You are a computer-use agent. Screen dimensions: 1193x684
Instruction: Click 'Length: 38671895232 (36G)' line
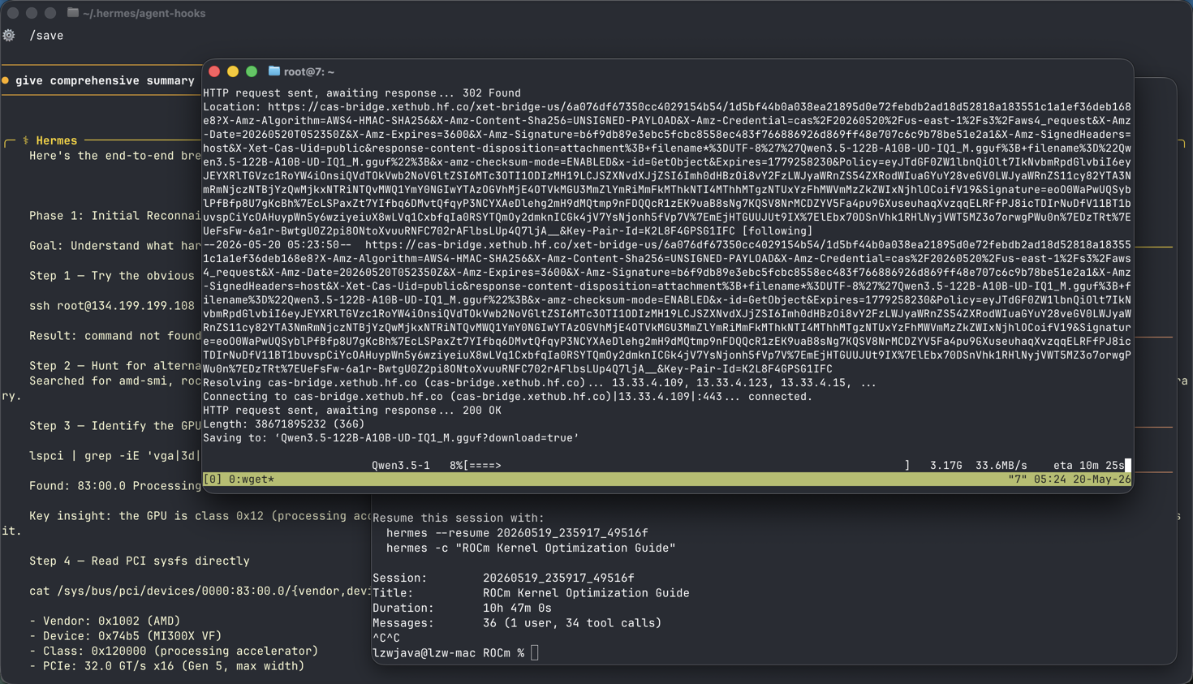pyautogui.click(x=284, y=424)
